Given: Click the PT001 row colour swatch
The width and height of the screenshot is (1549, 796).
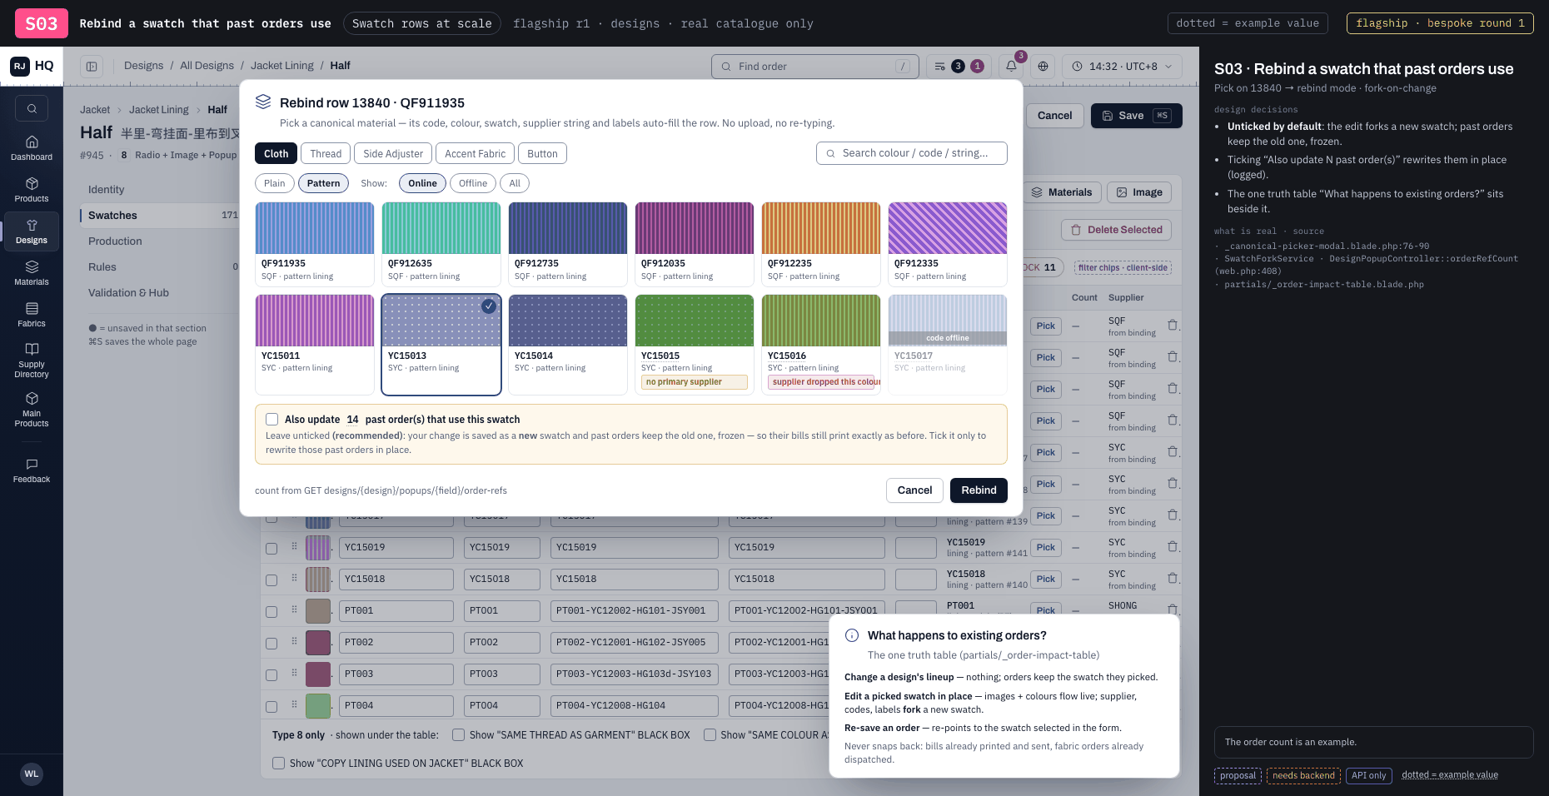Looking at the screenshot, I should click(x=318, y=611).
